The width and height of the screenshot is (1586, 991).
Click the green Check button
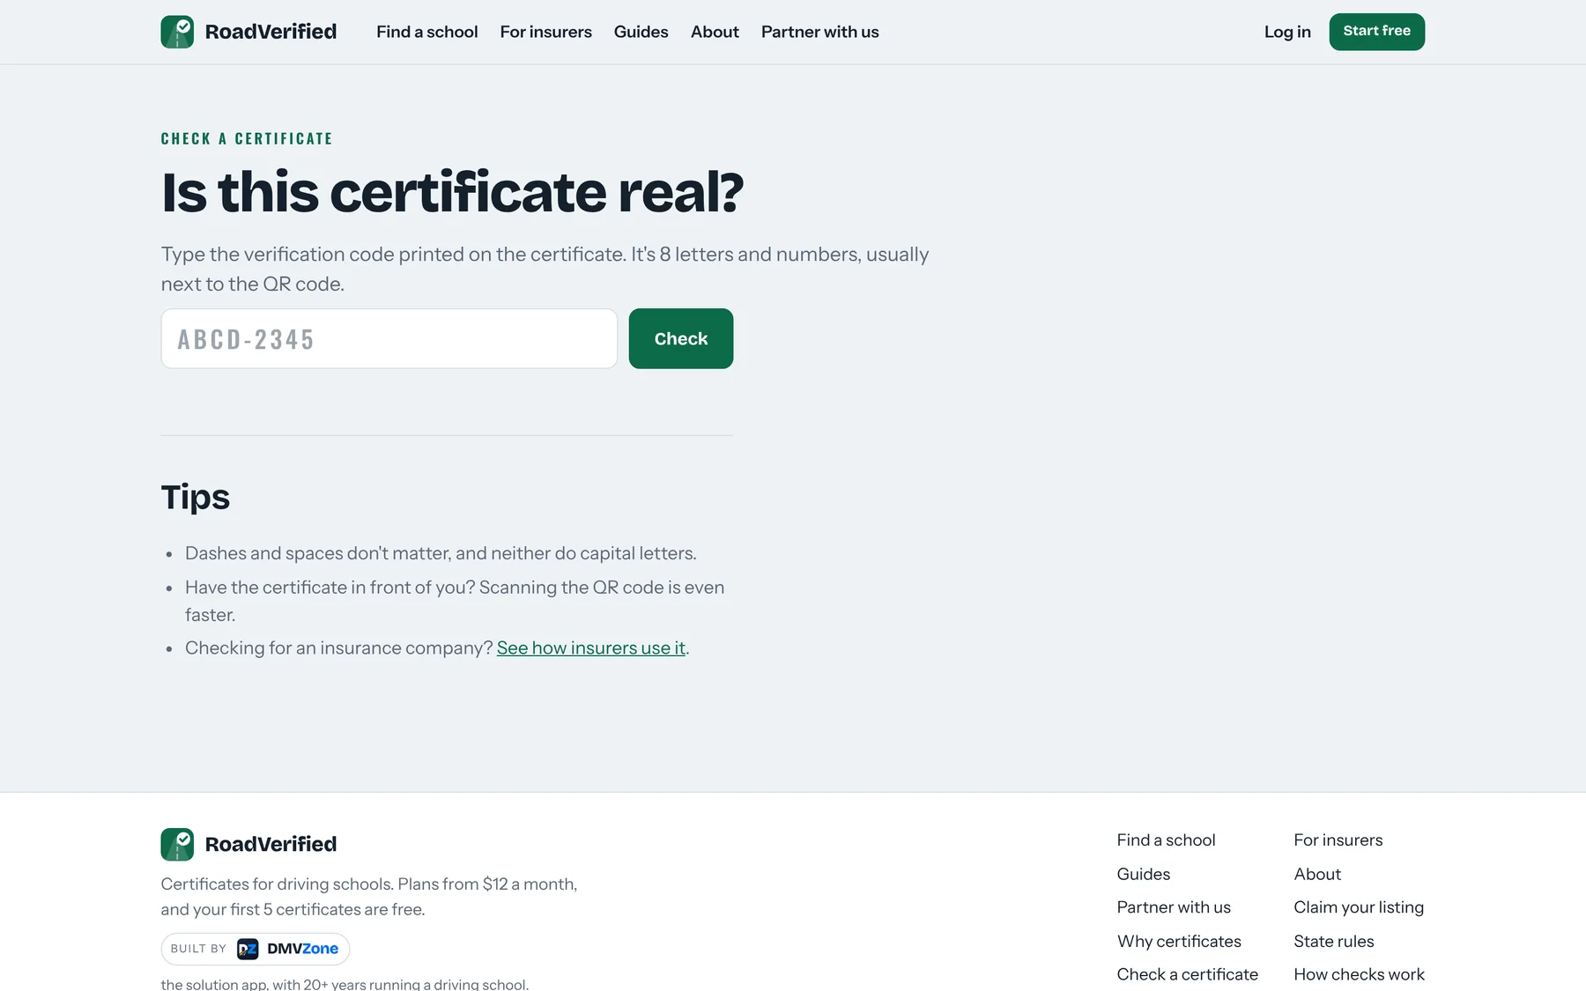(x=680, y=338)
